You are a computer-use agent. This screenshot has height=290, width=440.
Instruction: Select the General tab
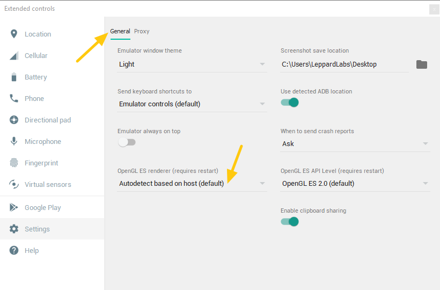coord(120,31)
